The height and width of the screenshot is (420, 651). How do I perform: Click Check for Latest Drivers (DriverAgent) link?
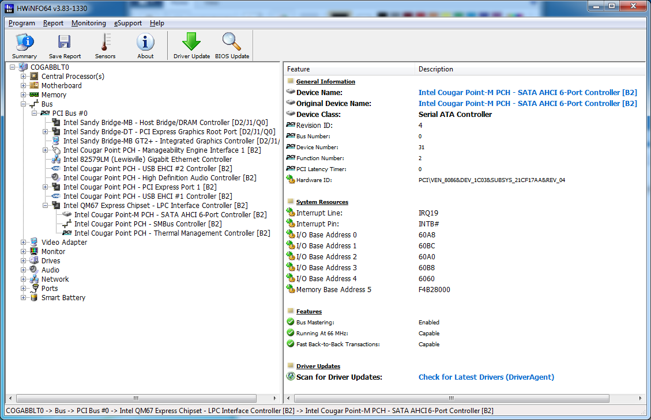(x=486, y=377)
